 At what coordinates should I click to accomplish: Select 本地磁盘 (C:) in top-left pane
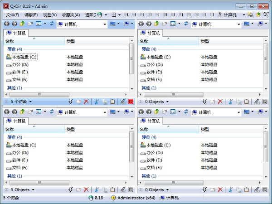(x=24, y=57)
